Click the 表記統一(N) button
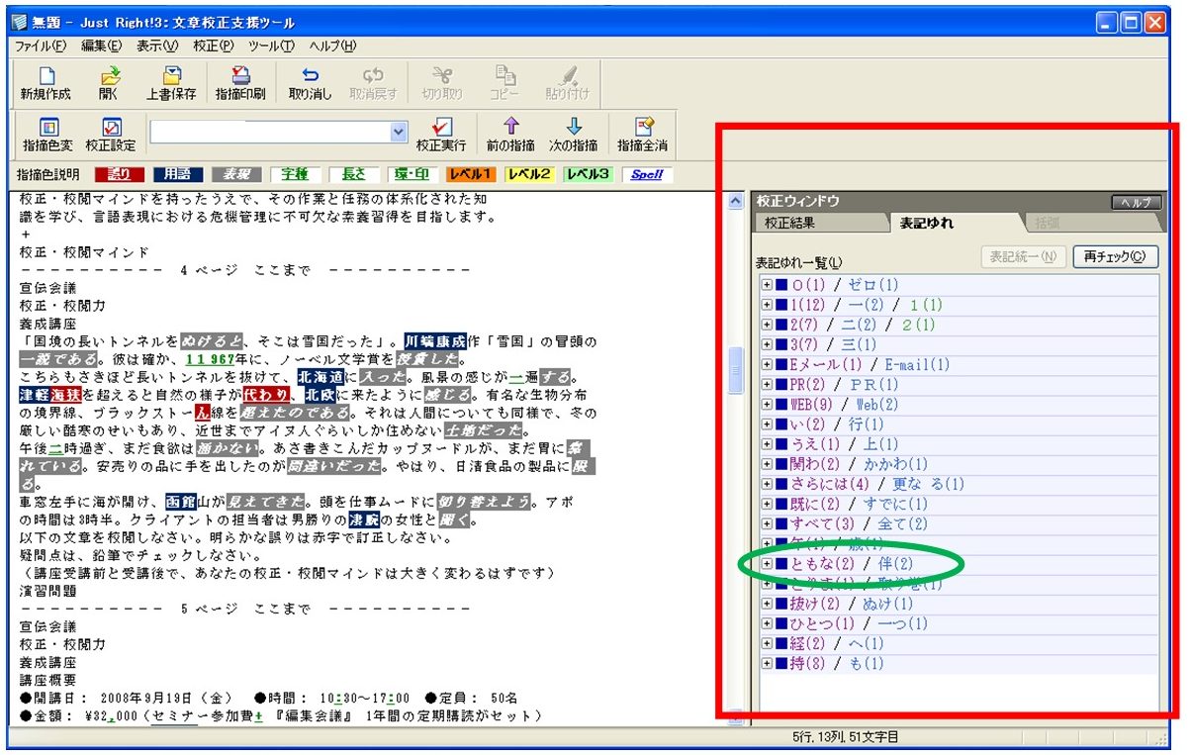 point(1024,257)
